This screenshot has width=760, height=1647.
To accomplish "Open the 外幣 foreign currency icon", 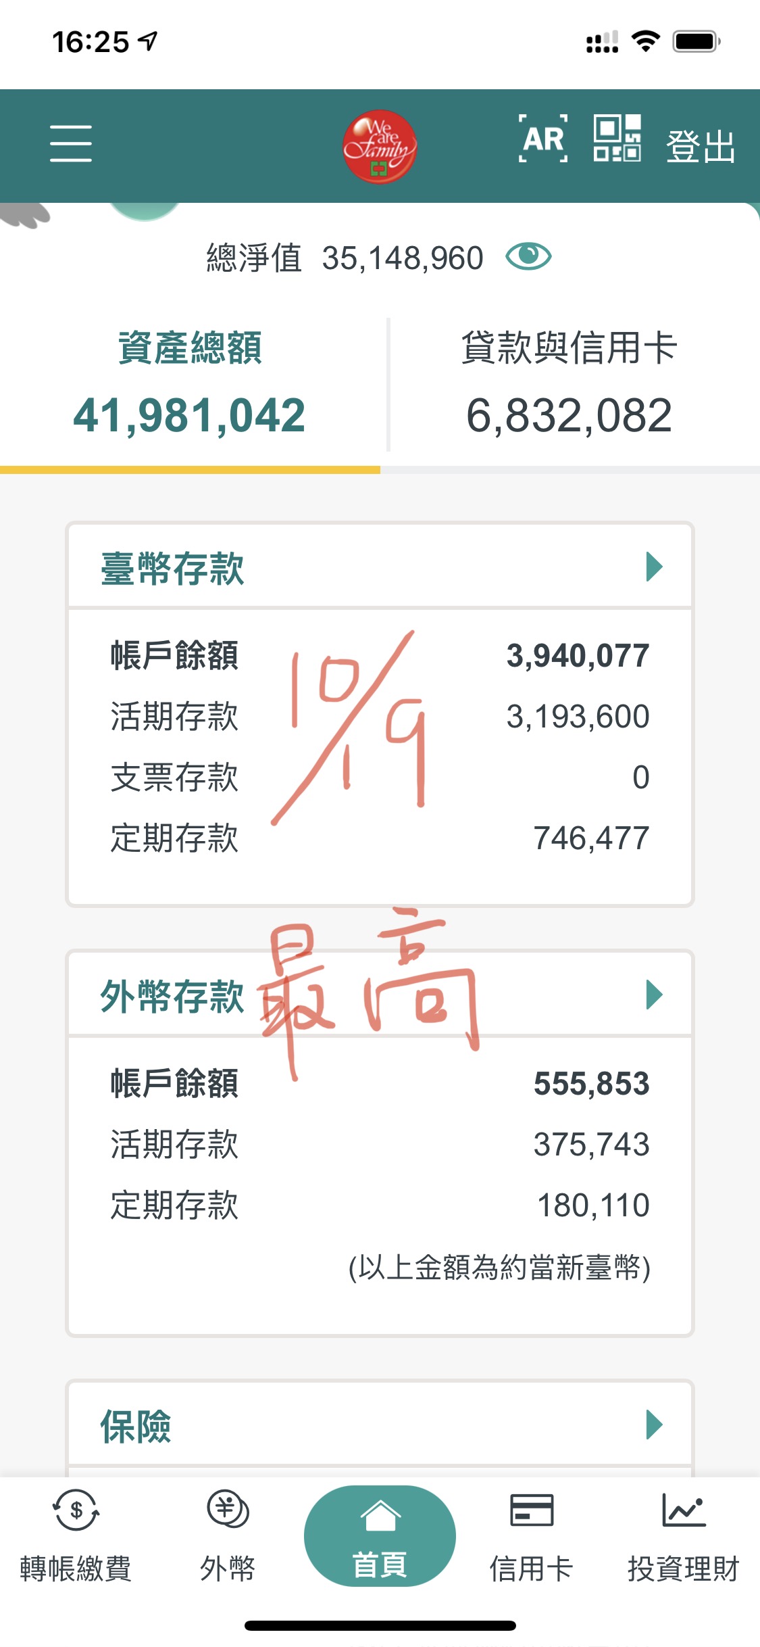I will click(x=228, y=1509).
